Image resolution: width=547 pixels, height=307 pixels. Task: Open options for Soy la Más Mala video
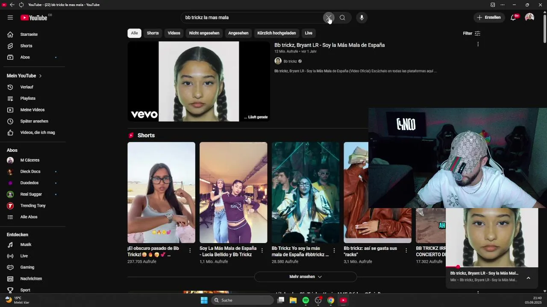(x=478, y=44)
